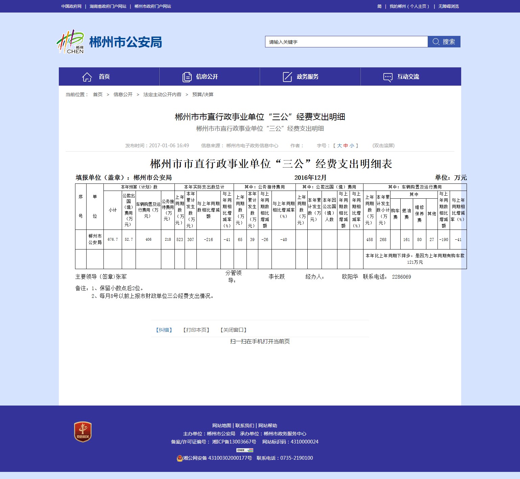The height and width of the screenshot is (479, 520).
Task: Open the 信息公开 navigation tab
Action: [210, 77]
